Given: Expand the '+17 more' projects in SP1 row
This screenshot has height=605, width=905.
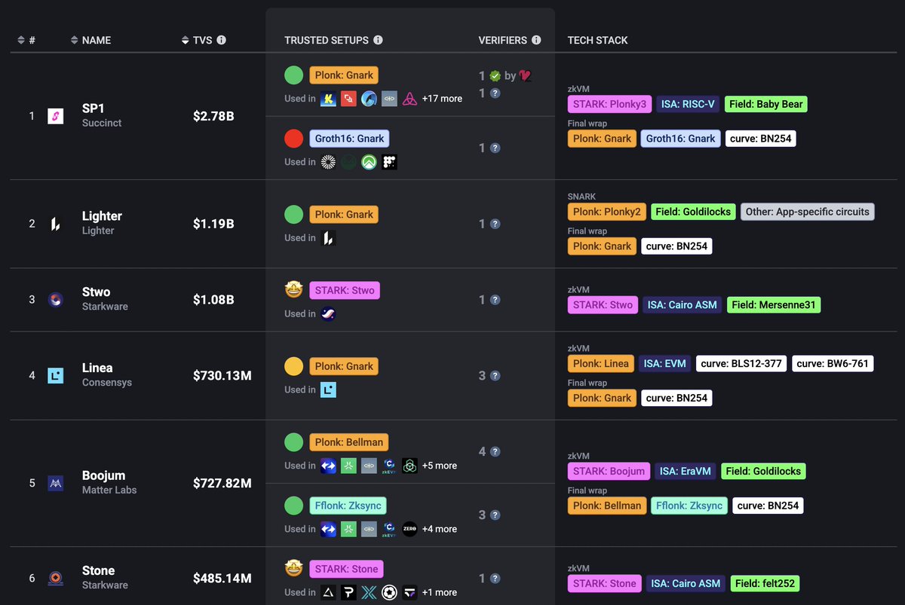Looking at the screenshot, I should click(442, 99).
